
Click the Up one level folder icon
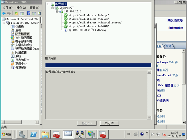[16, 13]
